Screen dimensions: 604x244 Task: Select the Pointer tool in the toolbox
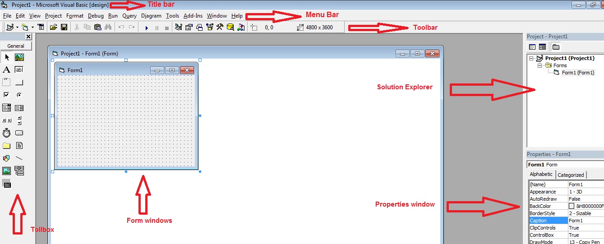point(7,57)
